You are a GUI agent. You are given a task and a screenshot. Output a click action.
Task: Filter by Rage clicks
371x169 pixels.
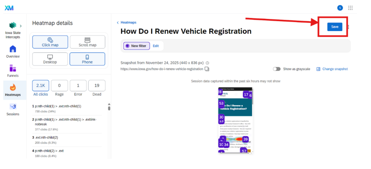click(60, 88)
